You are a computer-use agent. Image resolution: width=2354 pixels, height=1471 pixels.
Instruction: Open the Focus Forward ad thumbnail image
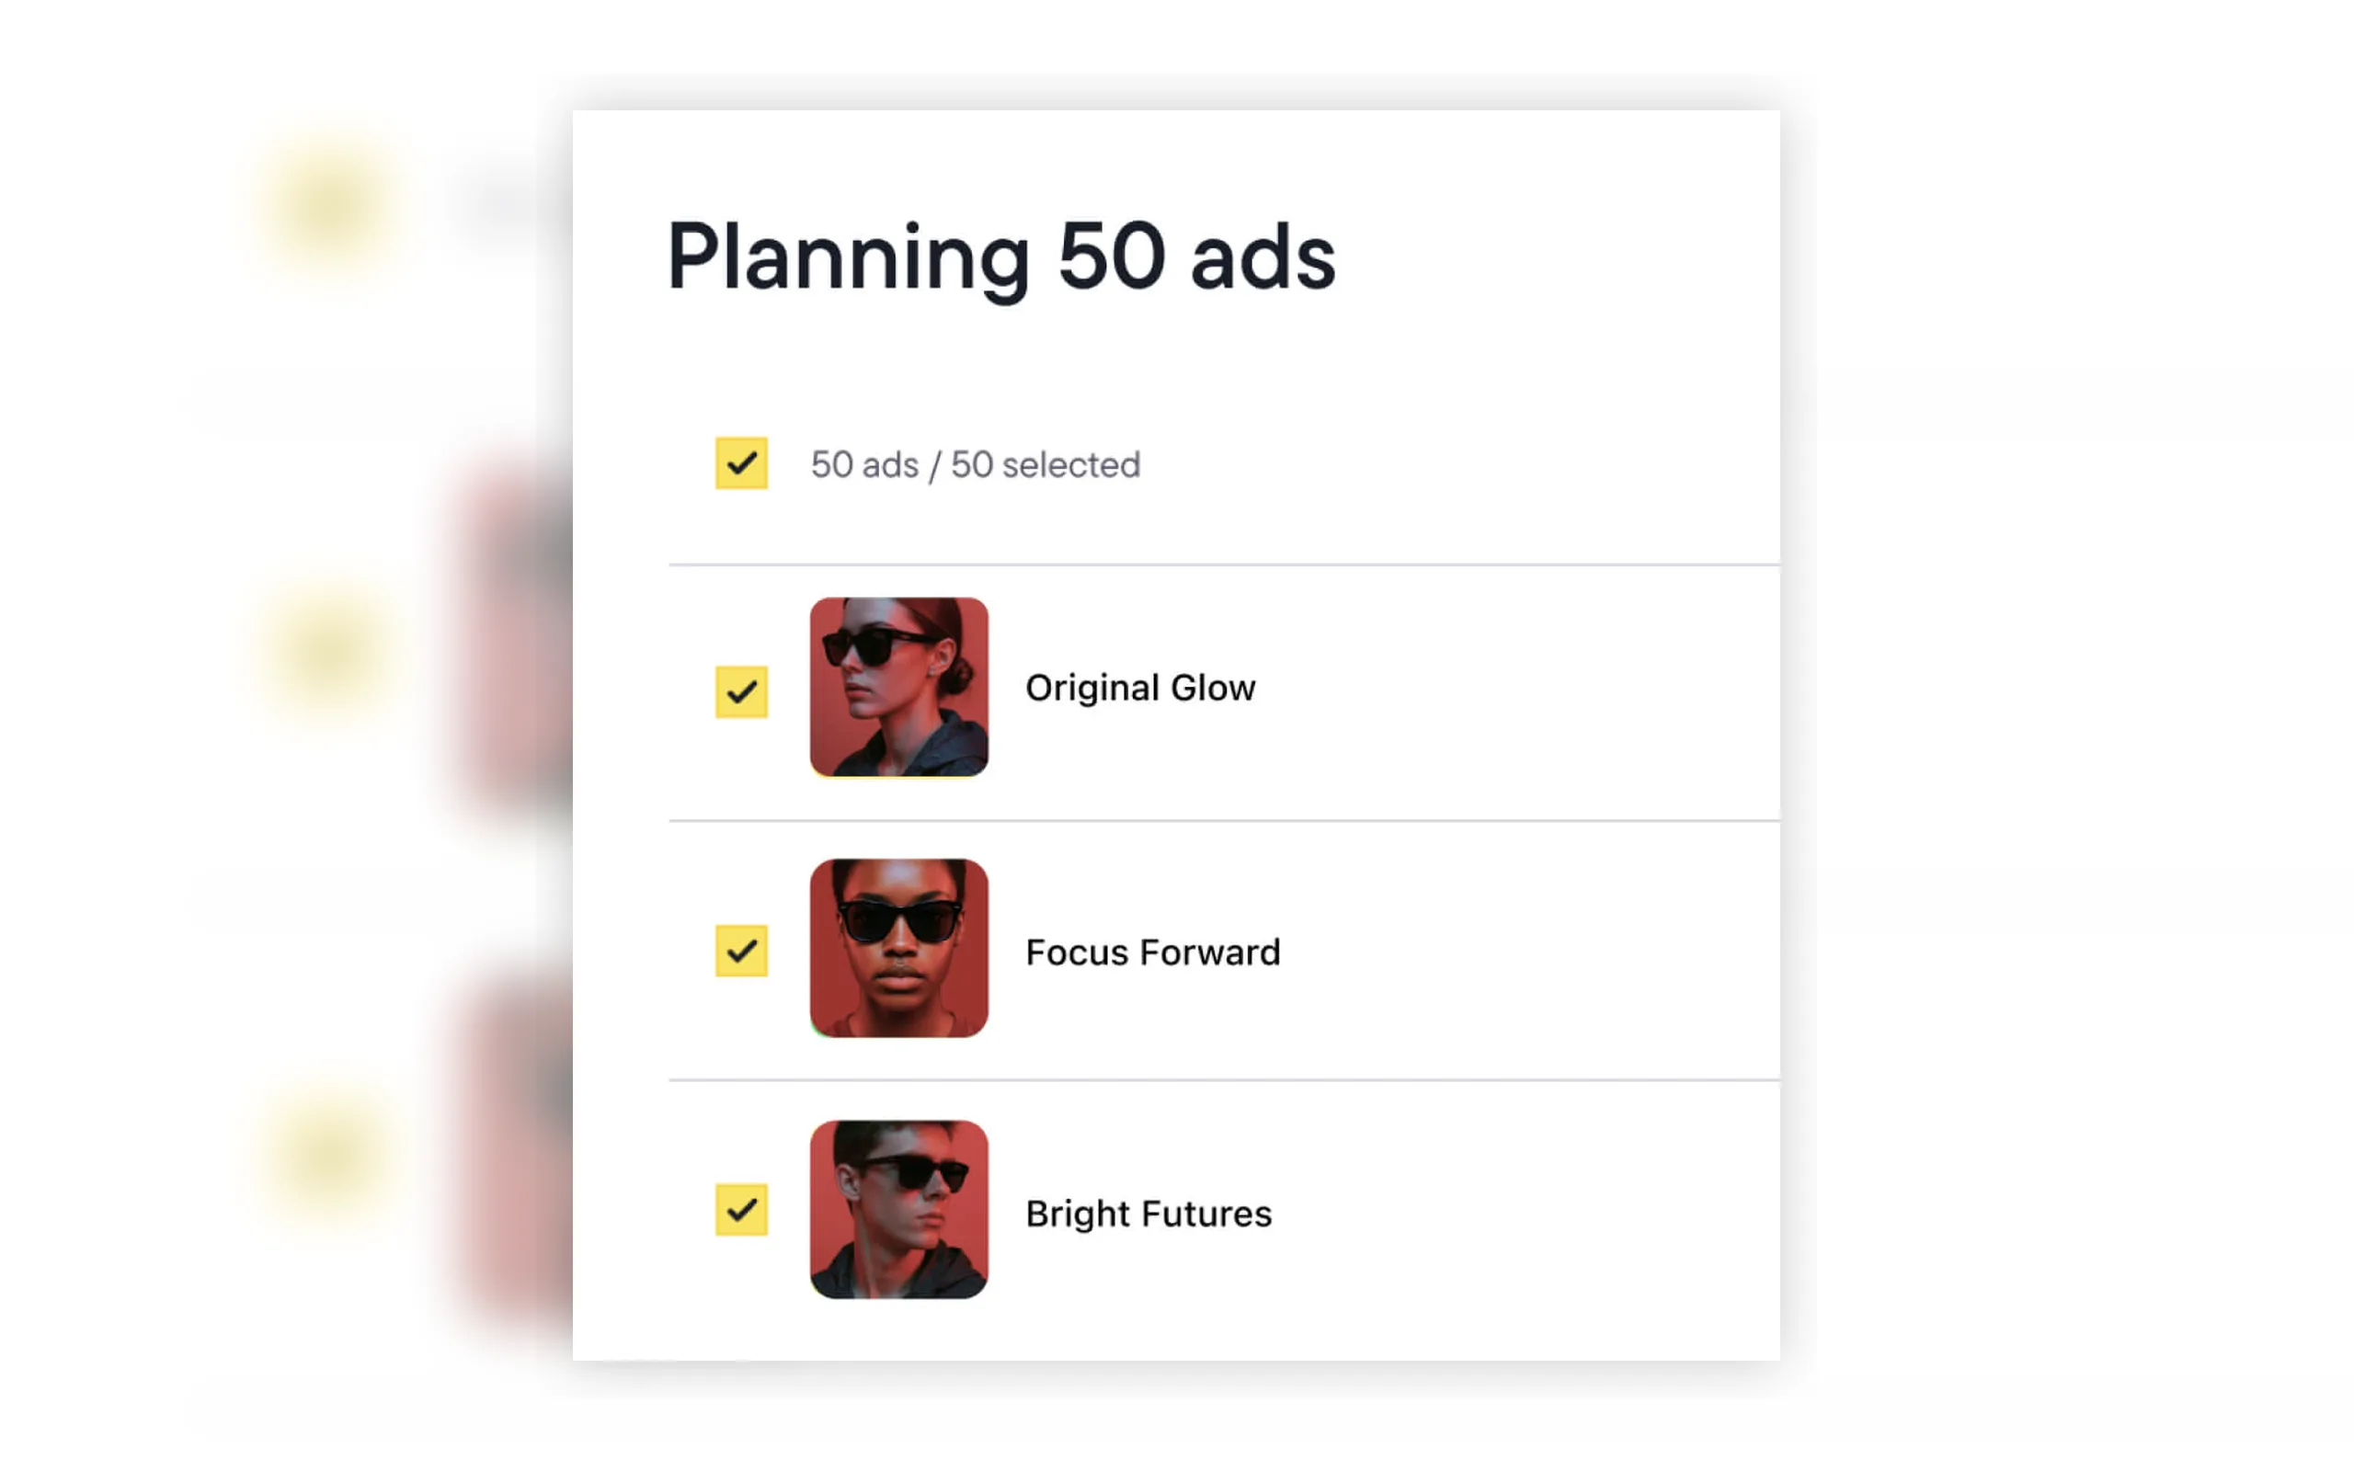(x=898, y=948)
